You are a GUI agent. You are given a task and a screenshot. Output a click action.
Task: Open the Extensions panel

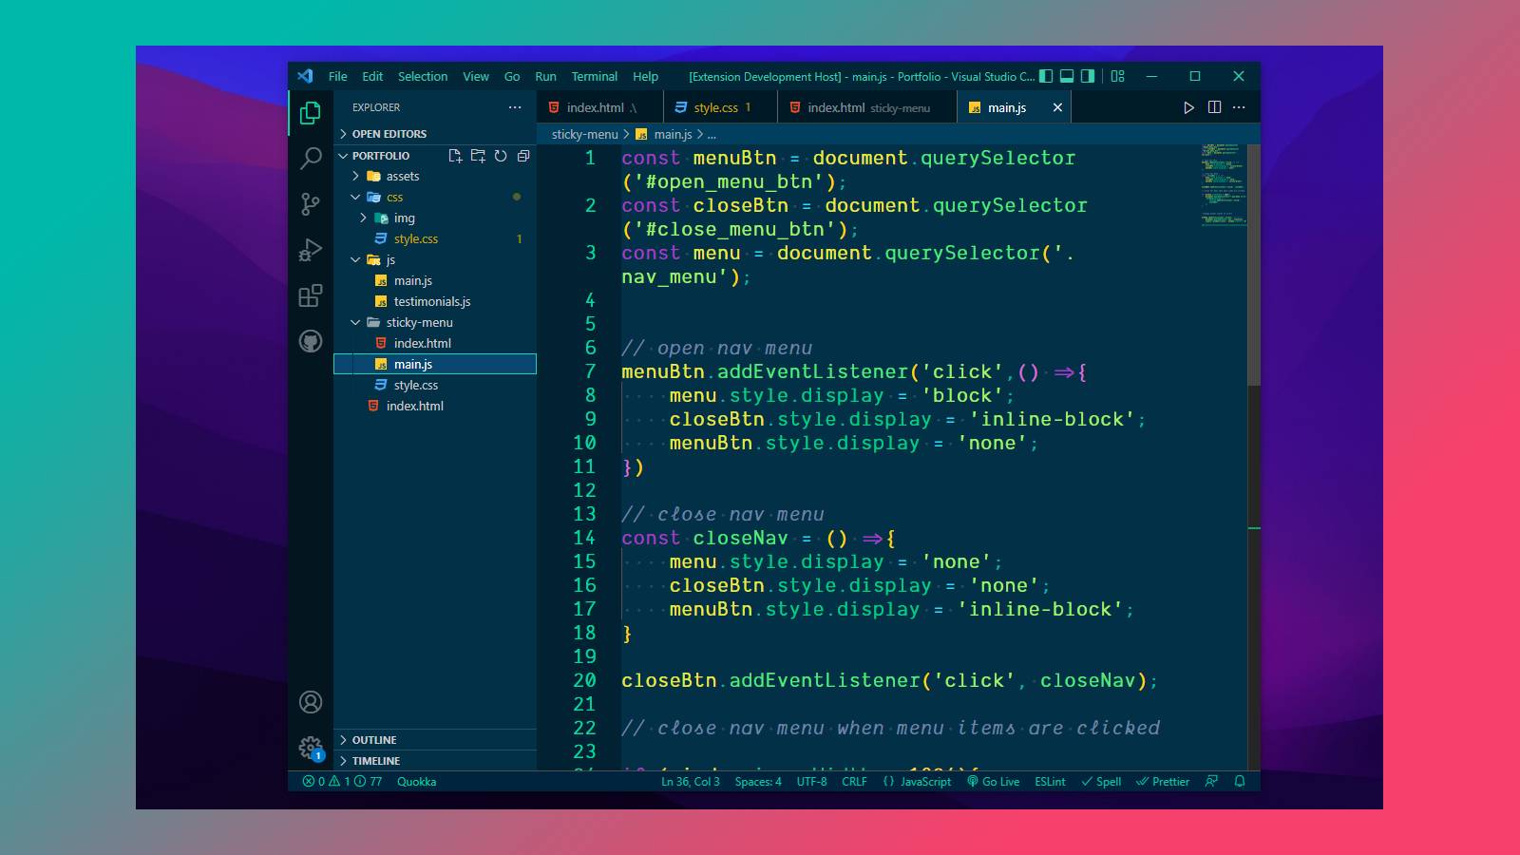point(310,295)
